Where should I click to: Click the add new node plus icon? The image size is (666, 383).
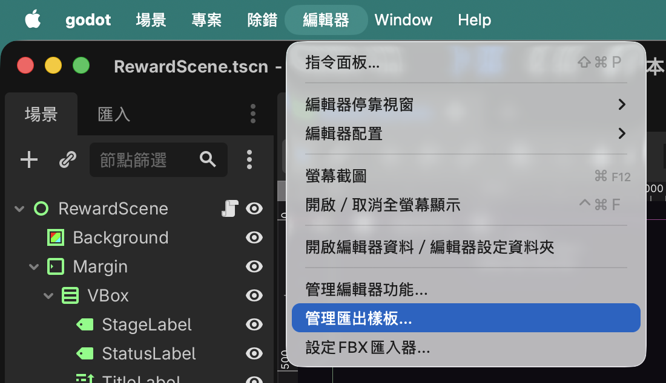(x=29, y=159)
